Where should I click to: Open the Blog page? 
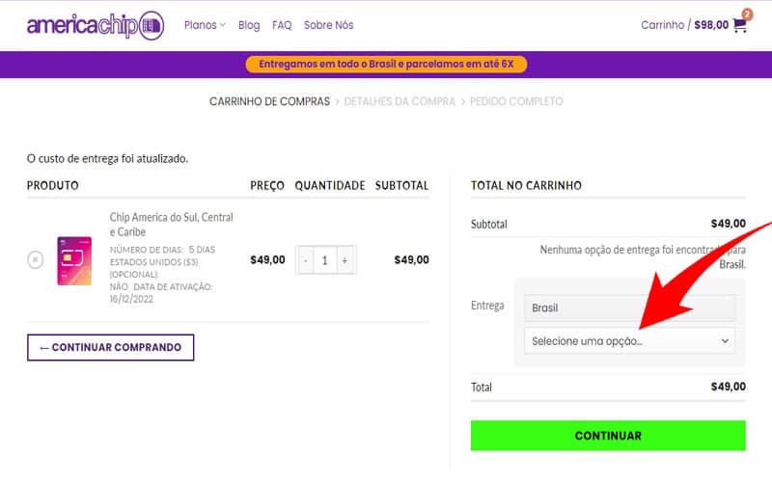[x=249, y=25]
